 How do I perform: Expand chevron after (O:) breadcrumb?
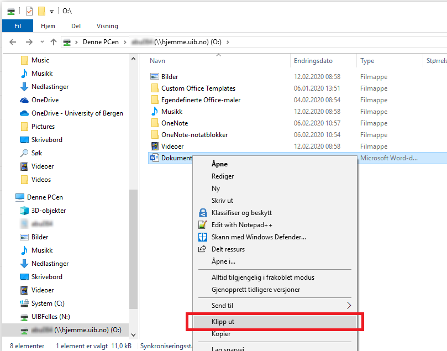point(228,42)
